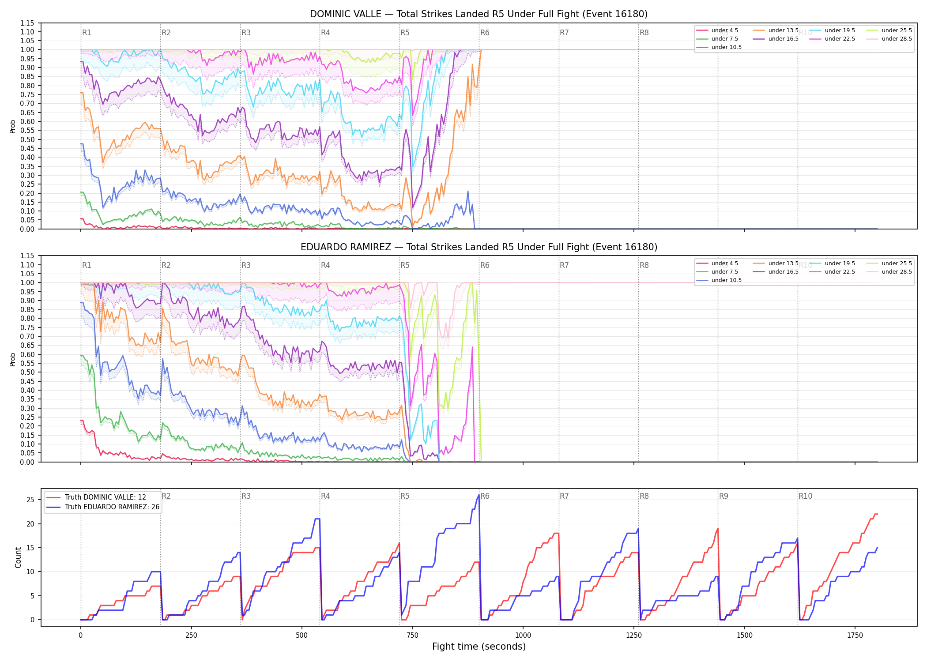Click R10 round label in the Count chart
927x662 pixels.
(x=805, y=496)
